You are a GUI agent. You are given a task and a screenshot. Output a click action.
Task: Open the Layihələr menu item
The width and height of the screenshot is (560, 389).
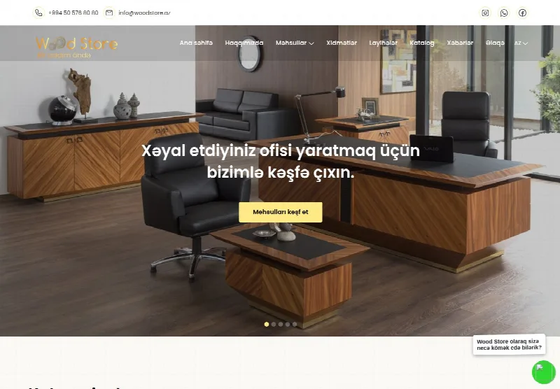point(383,43)
